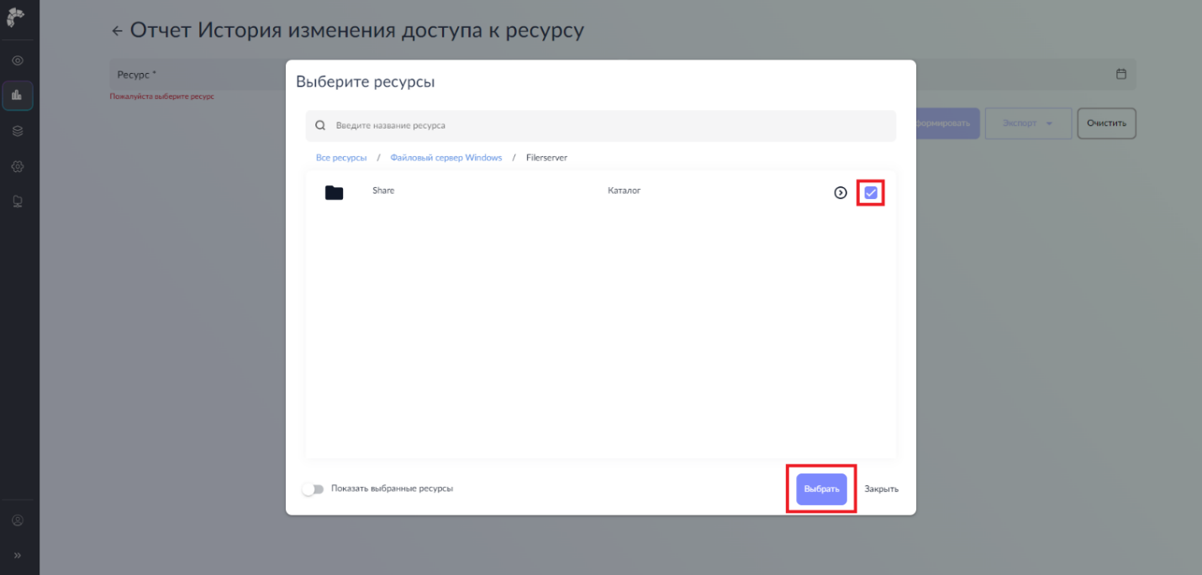
Task: Open the monitor sidebar icon
Action: click(x=18, y=201)
